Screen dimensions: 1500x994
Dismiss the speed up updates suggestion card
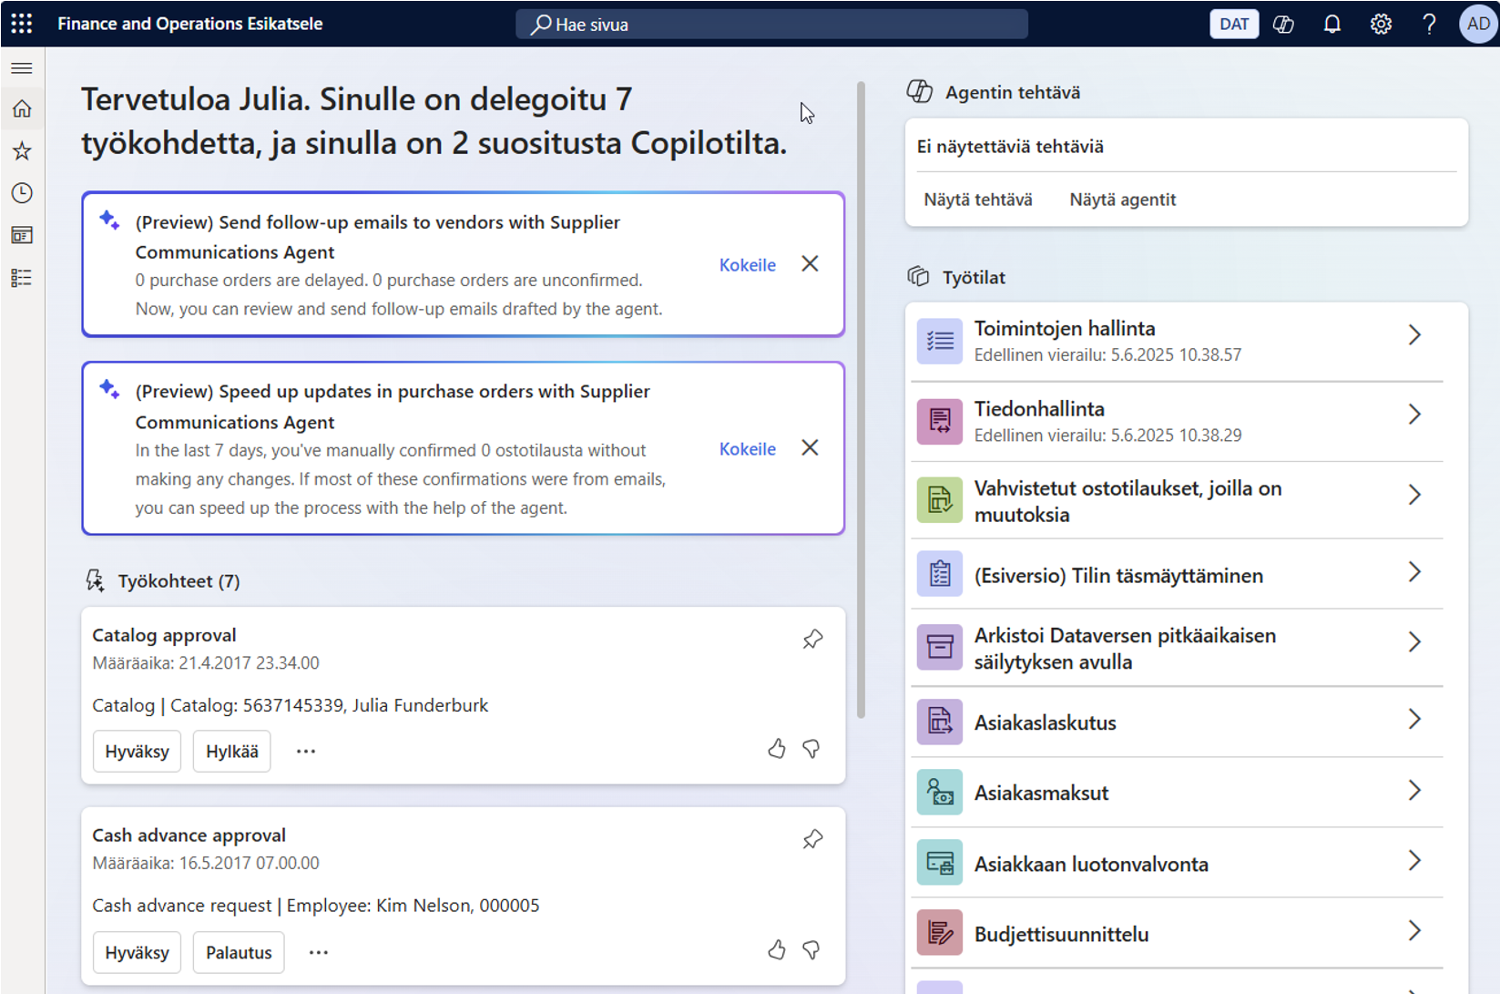[810, 448]
